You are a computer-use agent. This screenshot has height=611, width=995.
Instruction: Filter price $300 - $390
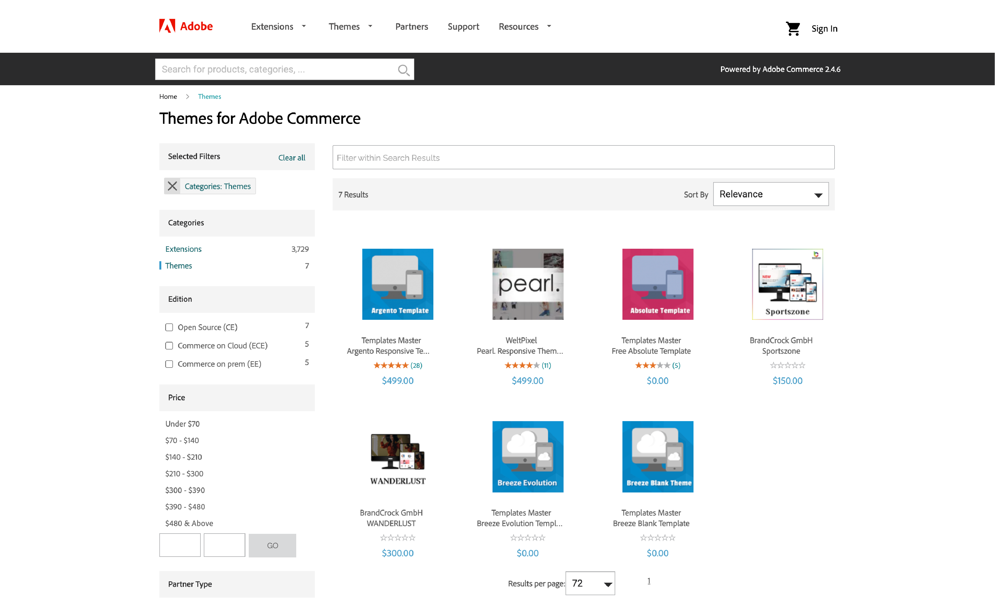pyautogui.click(x=185, y=490)
